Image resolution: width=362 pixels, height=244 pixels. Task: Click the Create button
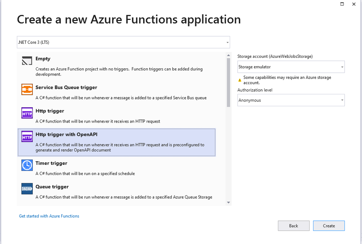329,226
